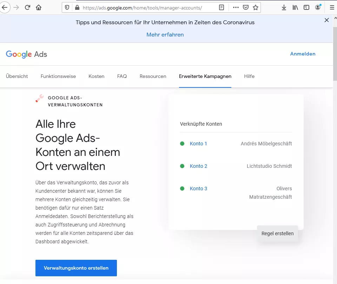Click the Google Ads logo
The height and width of the screenshot is (284, 337).
click(26, 54)
